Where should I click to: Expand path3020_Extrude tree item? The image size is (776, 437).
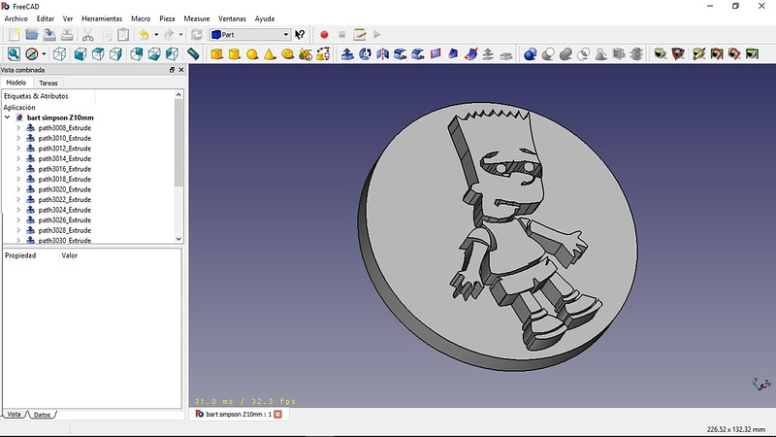(x=18, y=189)
